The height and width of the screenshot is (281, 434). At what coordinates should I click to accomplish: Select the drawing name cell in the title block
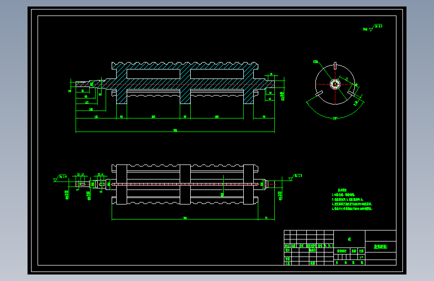[x=380, y=246]
